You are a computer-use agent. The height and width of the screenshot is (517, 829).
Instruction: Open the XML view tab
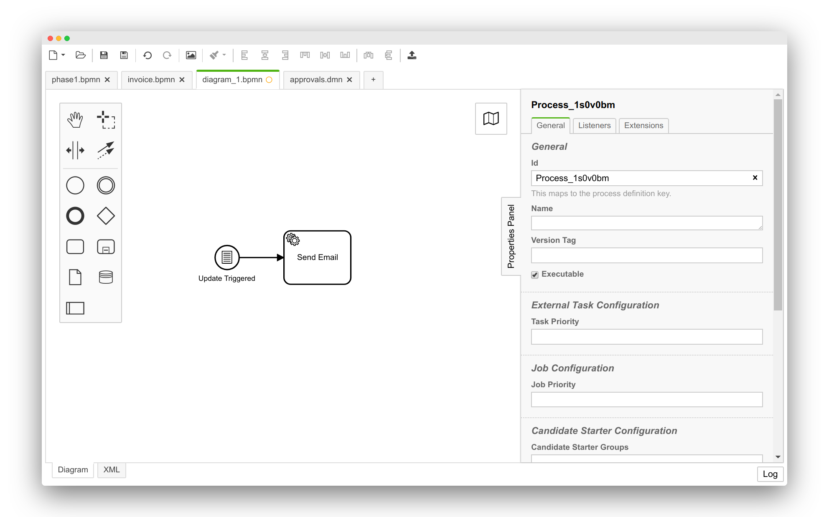[112, 470]
